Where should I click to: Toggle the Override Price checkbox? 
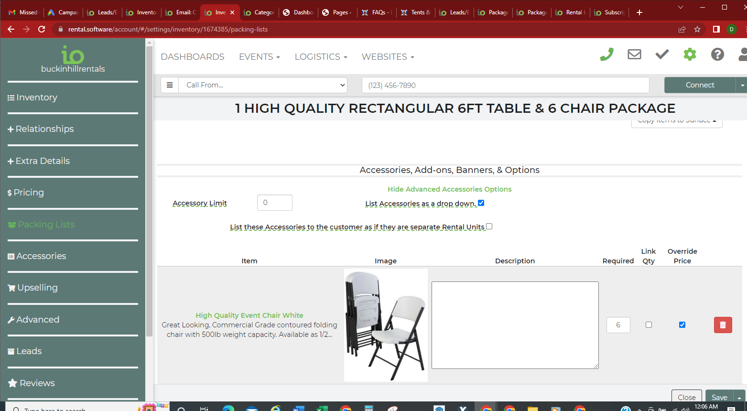point(682,325)
